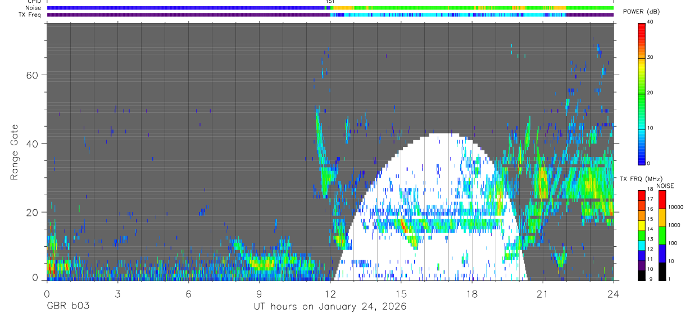Click the 6 hour tick label
This screenshot has width=690, height=318.
click(189, 293)
